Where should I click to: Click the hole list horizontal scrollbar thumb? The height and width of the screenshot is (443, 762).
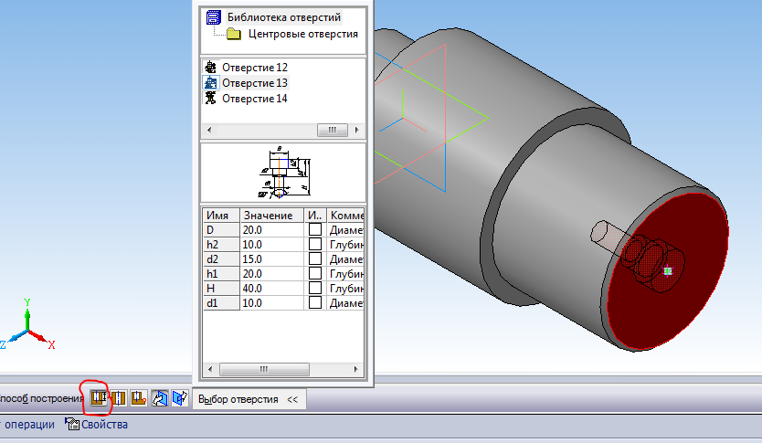pos(333,131)
